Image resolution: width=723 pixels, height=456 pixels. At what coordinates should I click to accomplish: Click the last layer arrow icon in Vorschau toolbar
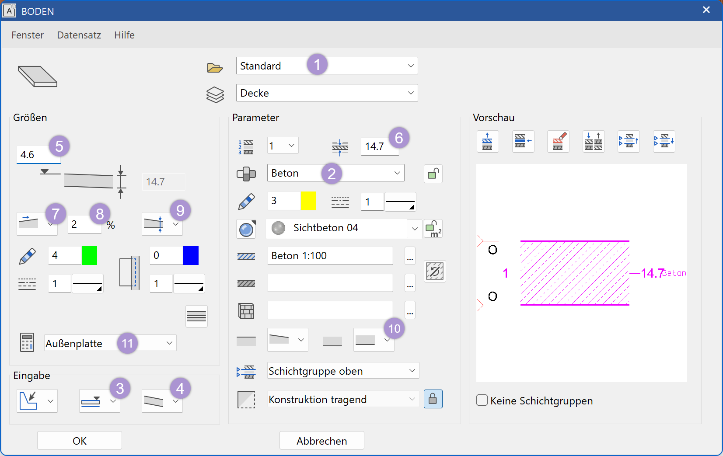[664, 141]
